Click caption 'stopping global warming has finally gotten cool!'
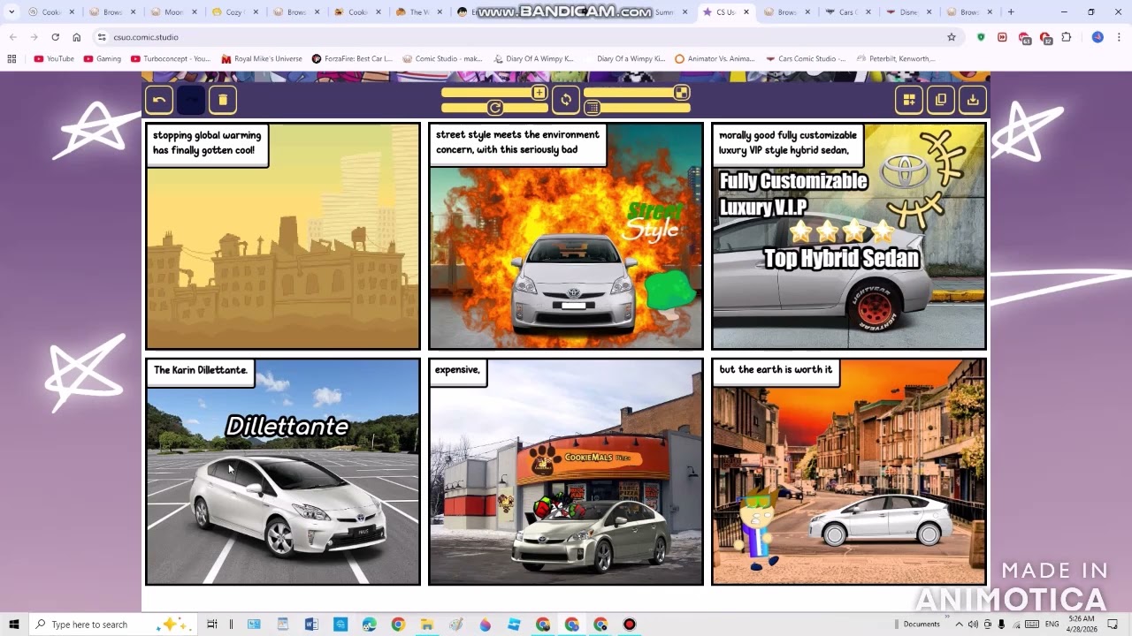 (x=207, y=145)
